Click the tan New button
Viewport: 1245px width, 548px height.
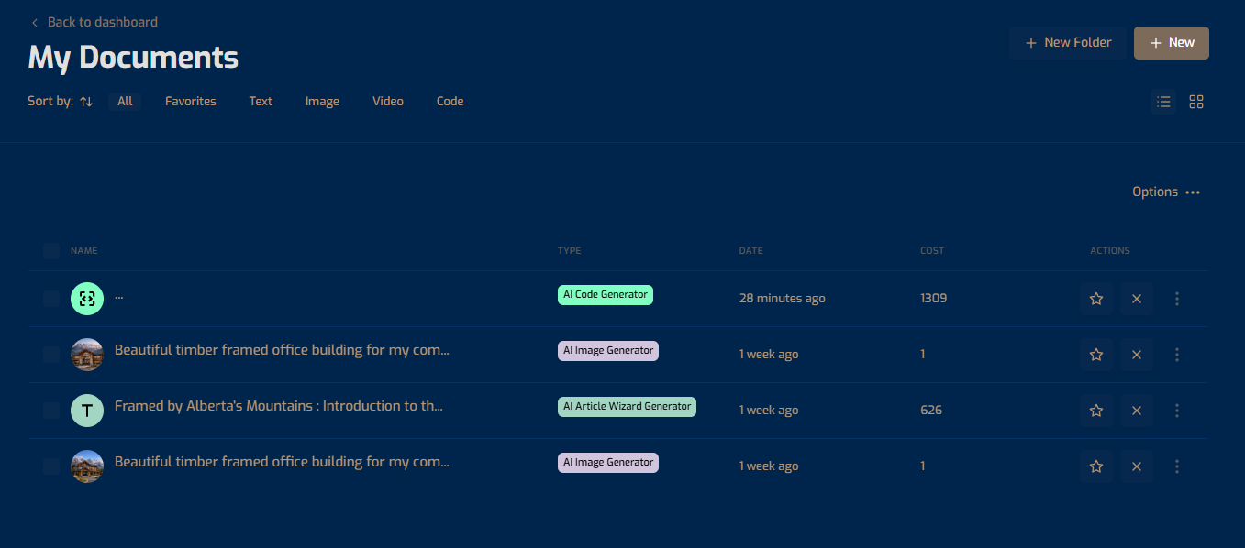coord(1171,43)
